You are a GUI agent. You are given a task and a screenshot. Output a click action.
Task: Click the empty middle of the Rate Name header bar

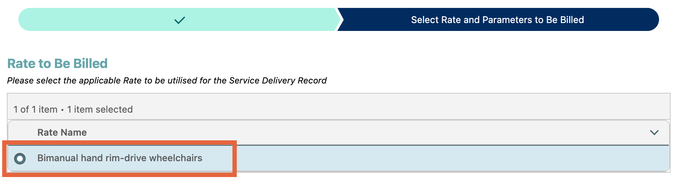coord(361,132)
